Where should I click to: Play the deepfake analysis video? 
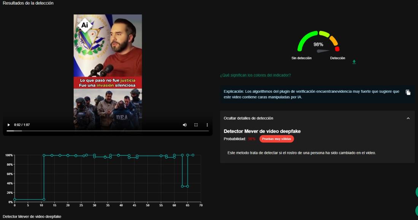(x=8, y=125)
